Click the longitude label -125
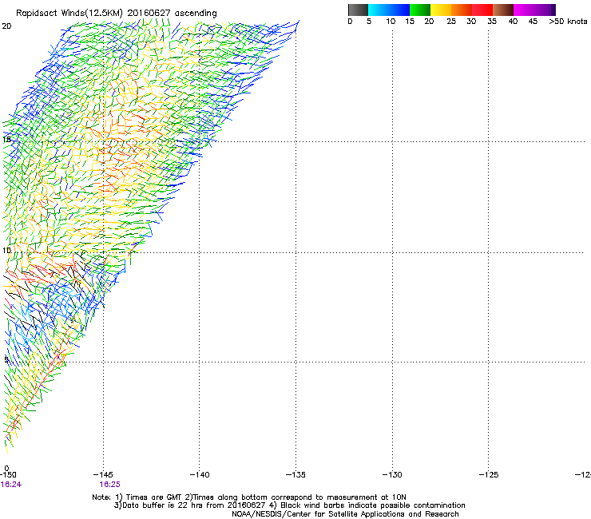Screen dimensions: 591x519 (x=489, y=474)
